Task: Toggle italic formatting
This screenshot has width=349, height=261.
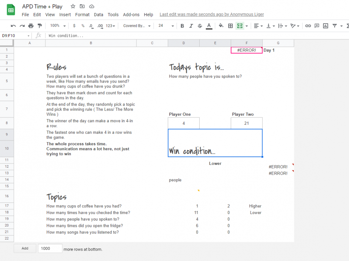Action: tap(191, 26)
